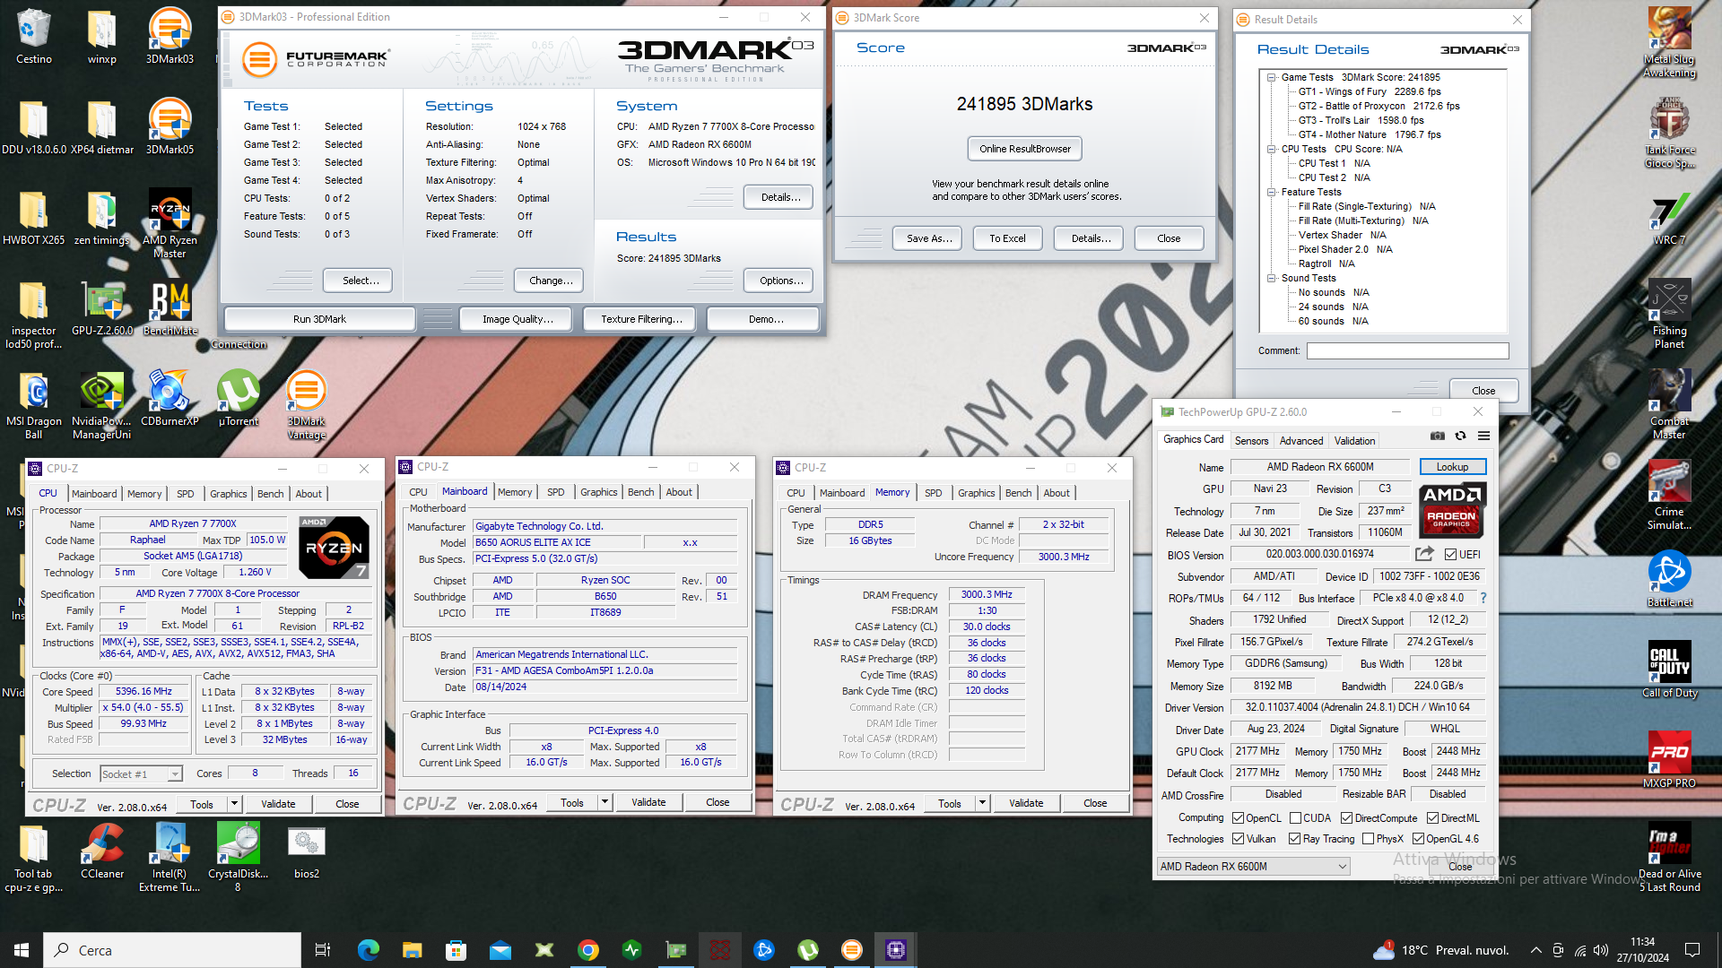
Task: Toggle the Vulkan checkbox
Action: click(x=1238, y=839)
